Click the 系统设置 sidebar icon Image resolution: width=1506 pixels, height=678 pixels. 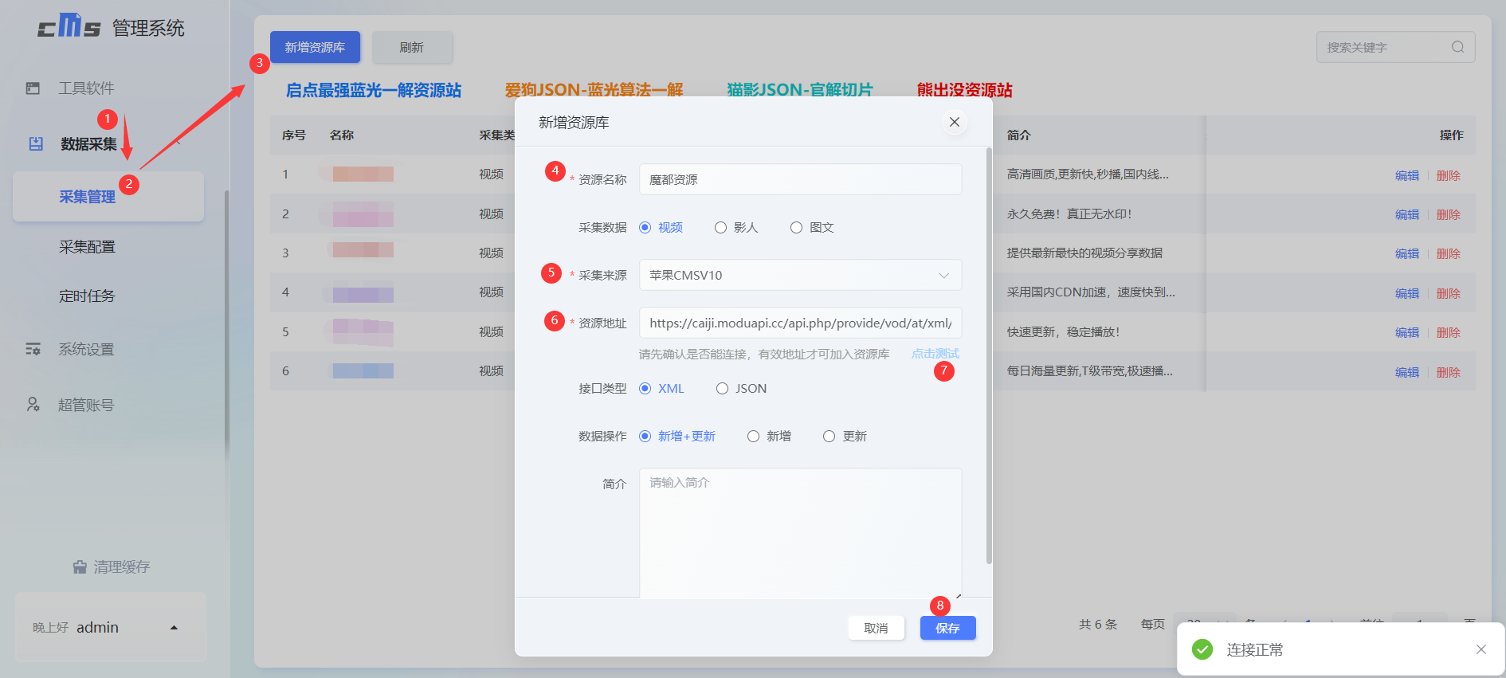pyautogui.click(x=33, y=349)
